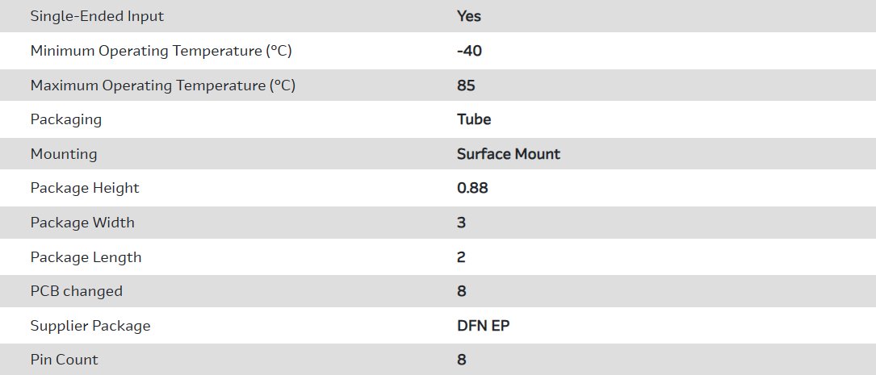This screenshot has height=375, width=876.
Task: Select the Surface Mount value
Action: [x=509, y=154]
